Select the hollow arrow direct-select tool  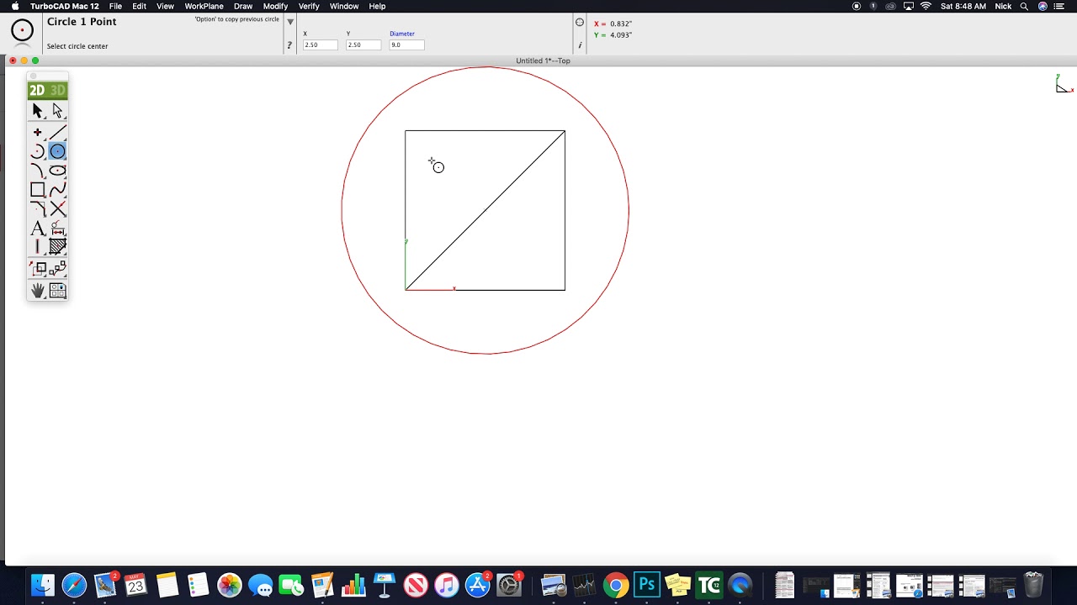click(x=57, y=111)
